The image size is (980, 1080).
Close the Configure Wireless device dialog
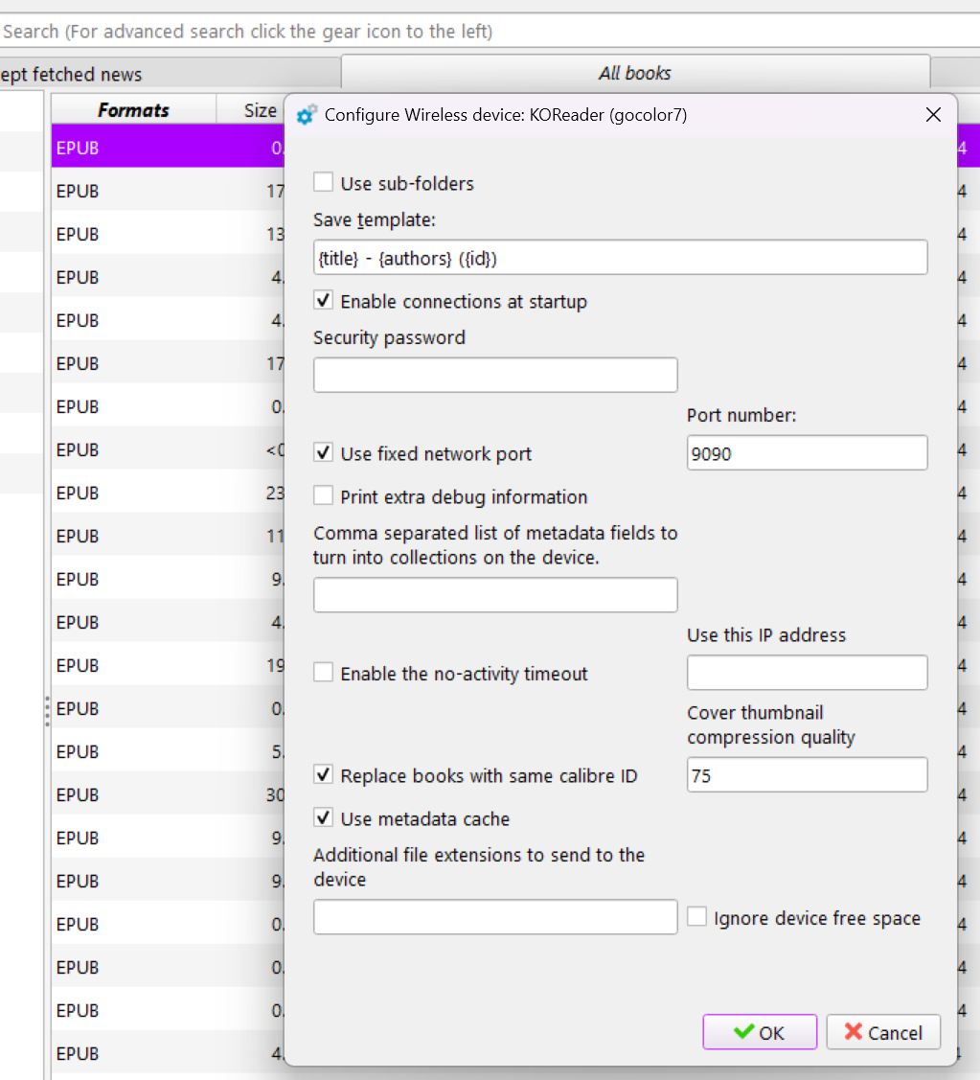point(933,115)
